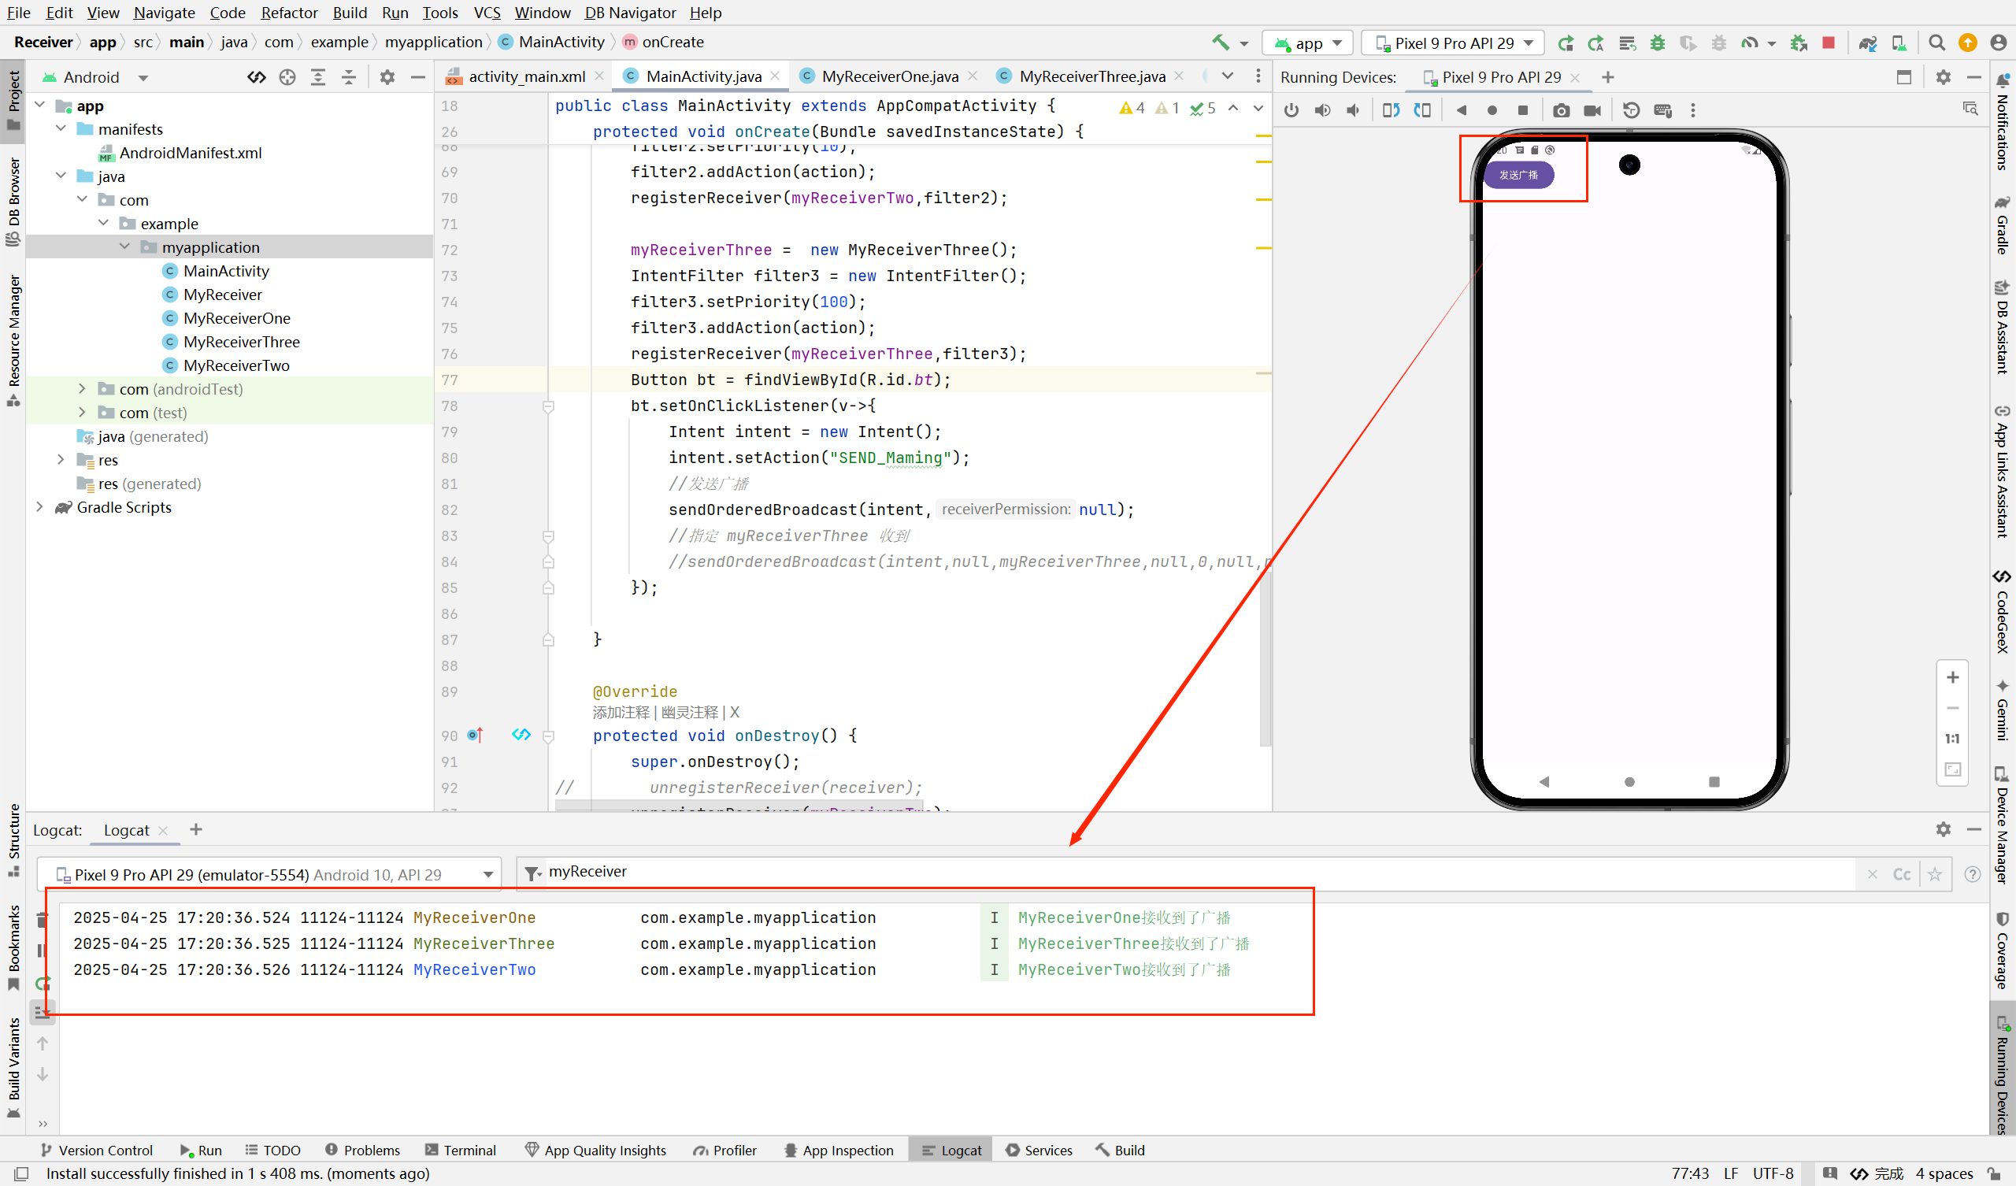Toggle the favorite star for logcat filter

1934,875
